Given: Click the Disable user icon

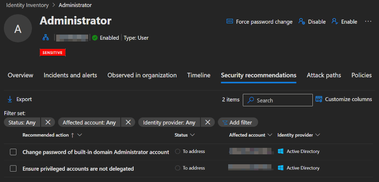Looking at the screenshot, I should [302, 22].
